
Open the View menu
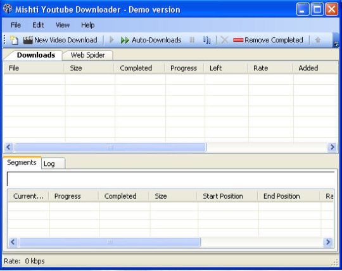(63, 25)
